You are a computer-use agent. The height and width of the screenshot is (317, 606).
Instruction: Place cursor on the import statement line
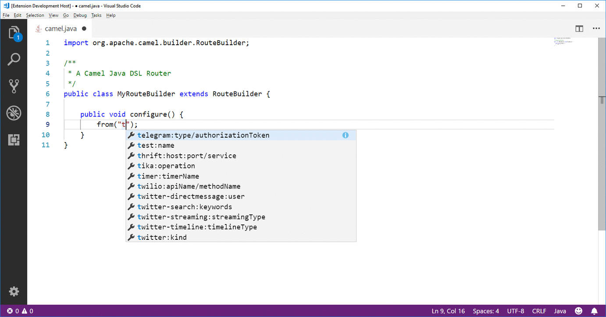(157, 43)
